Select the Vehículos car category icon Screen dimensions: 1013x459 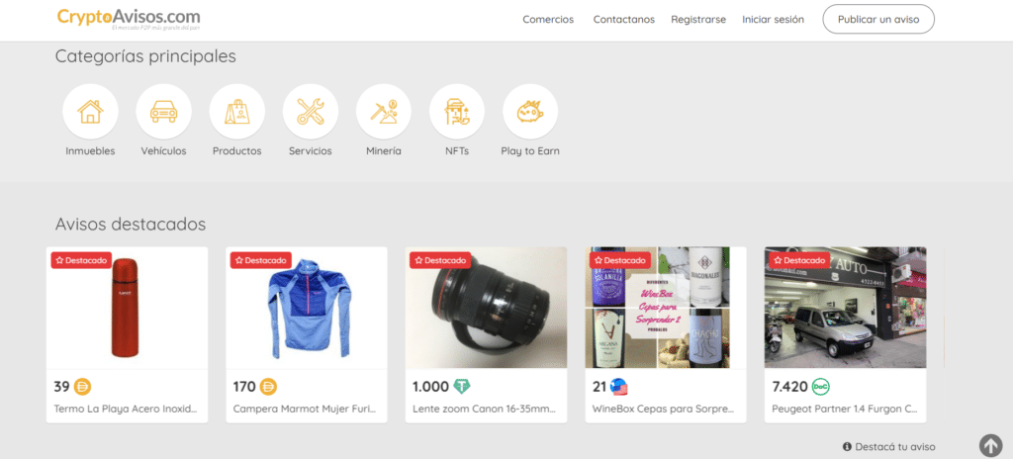pos(163,112)
